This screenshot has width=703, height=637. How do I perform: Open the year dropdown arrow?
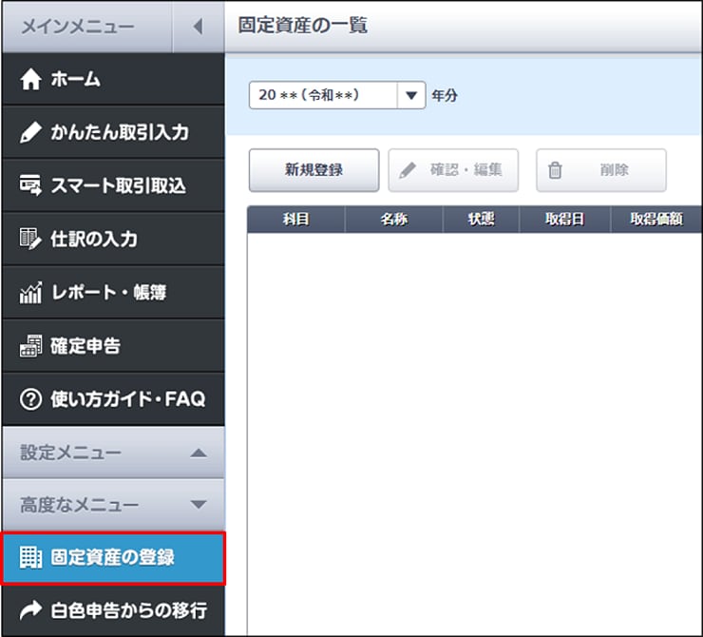(x=411, y=95)
